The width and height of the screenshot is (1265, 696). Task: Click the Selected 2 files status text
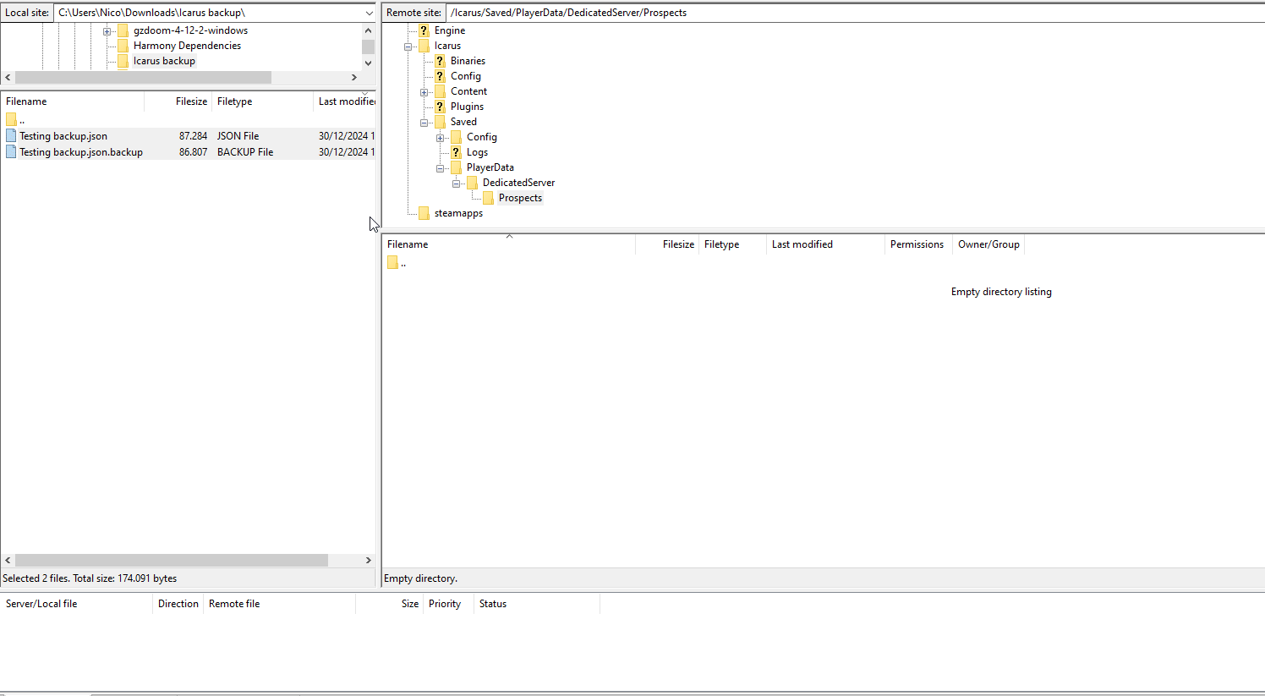90,578
